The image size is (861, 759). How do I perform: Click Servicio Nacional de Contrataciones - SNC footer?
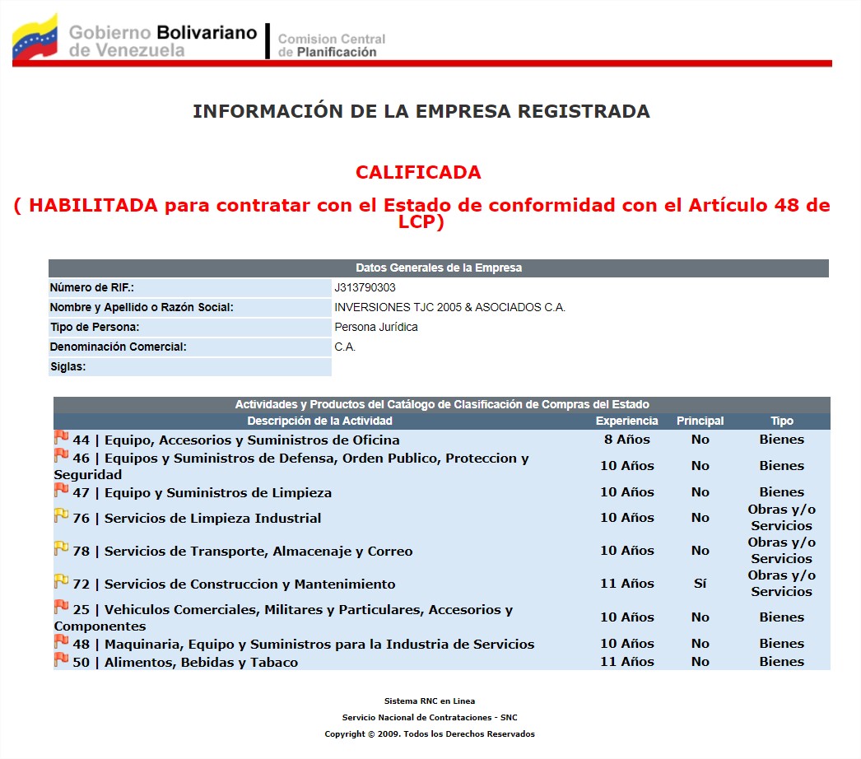430,718
